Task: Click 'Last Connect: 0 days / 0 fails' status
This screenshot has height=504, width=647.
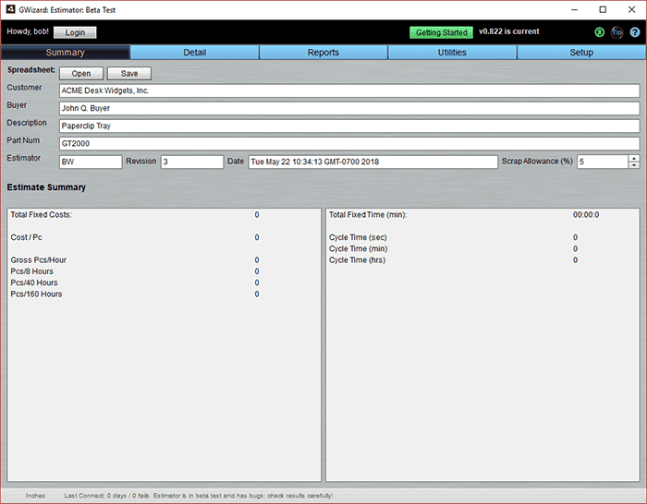Action: pyautogui.click(x=106, y=496)
